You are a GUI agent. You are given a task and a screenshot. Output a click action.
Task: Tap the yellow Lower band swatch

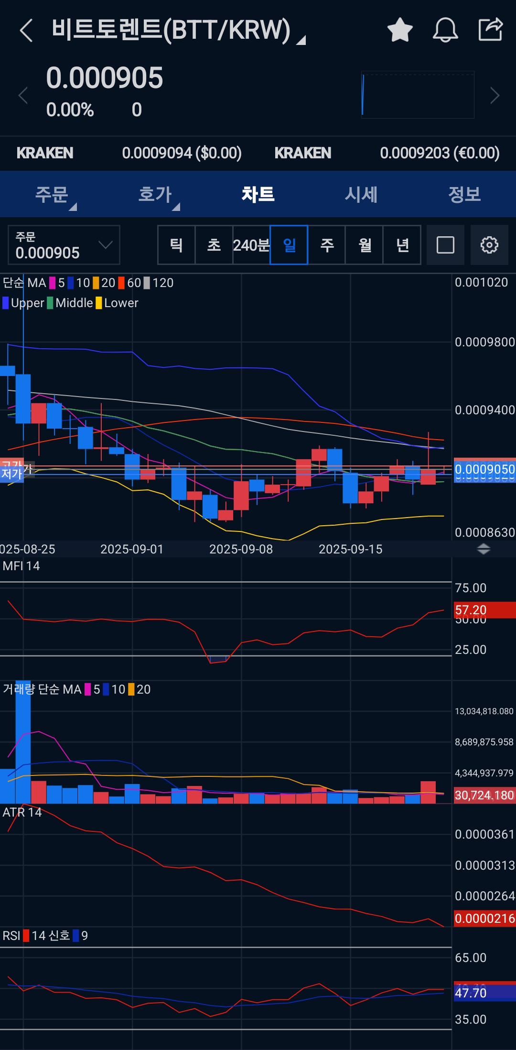pyautogui.click(x=99, y=303)
